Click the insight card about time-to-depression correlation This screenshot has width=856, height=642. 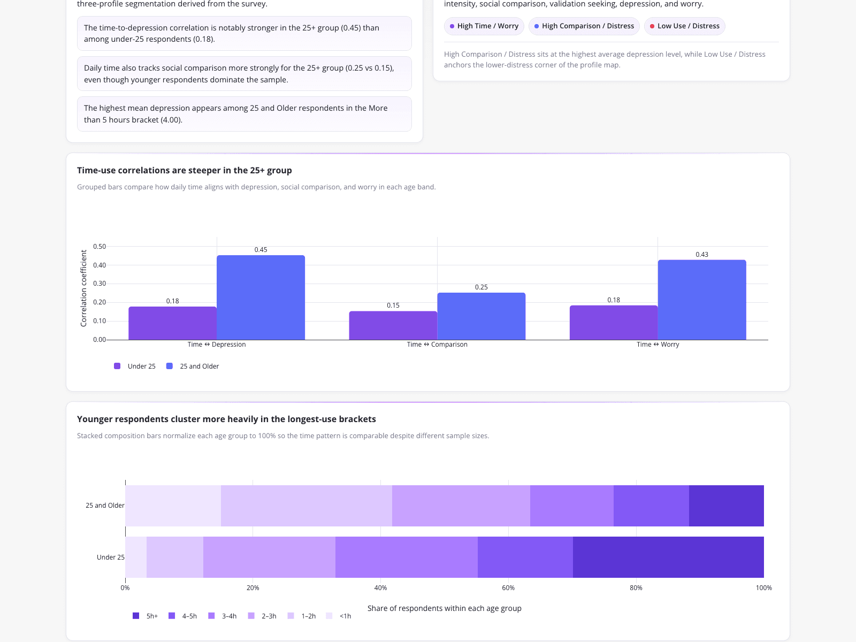point(244,33)
